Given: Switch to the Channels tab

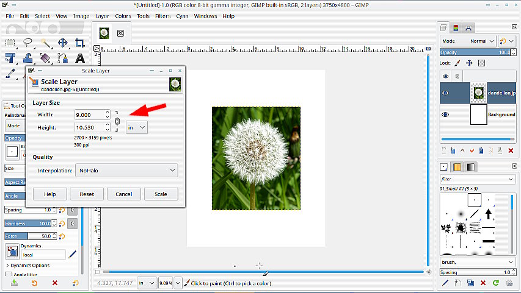Looking at the screenshot, I should click(456, 28).
